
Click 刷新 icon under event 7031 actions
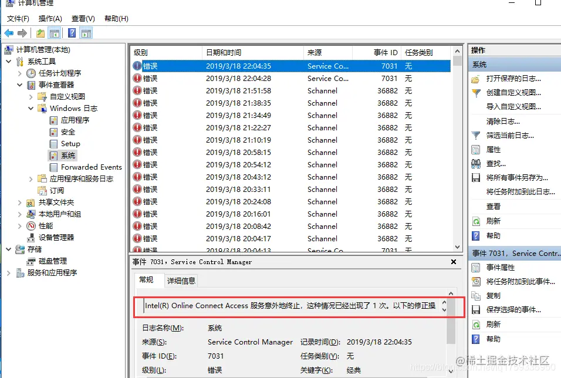point(476,325)
